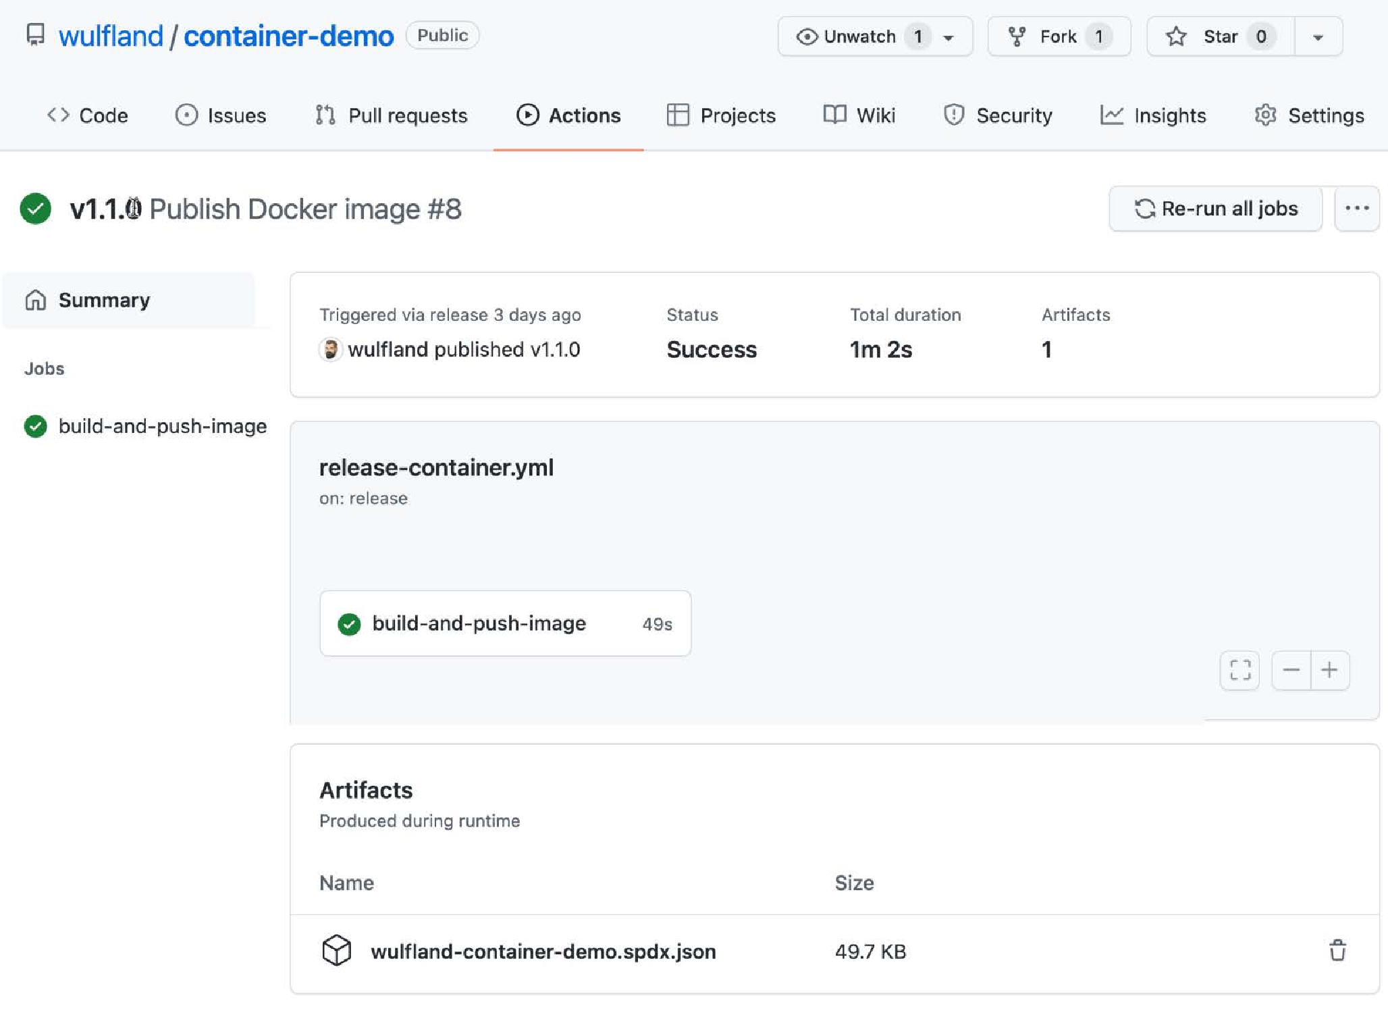Click the Pull requests branch icon
The height and width of the screenshot is (1011, 1388).
[x=325, y=115]
